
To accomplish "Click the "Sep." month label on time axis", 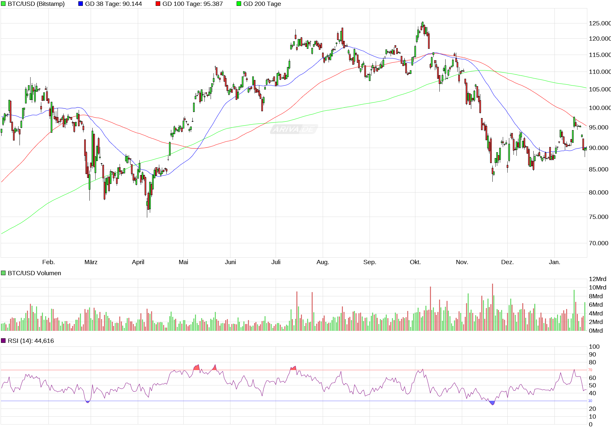I will click(x=370, y=262).
